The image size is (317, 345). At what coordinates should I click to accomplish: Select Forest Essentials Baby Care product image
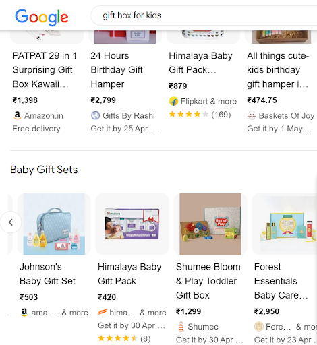(285, 224)
